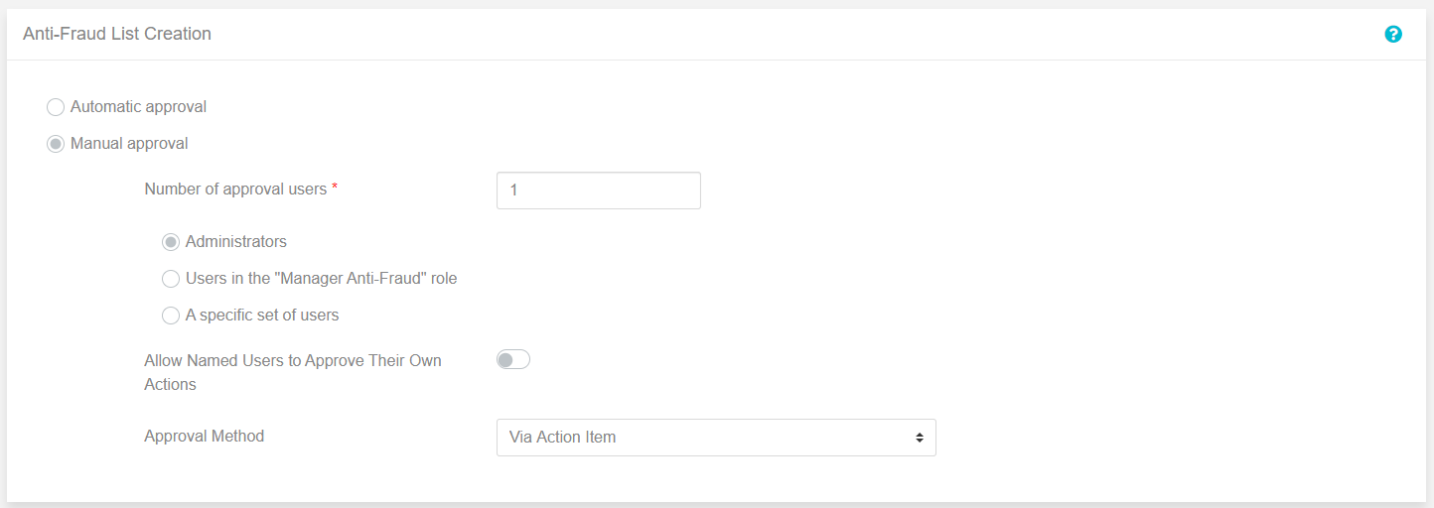1434x508 pixels.
Task: Focus the Number of approval users field
Action: (x=599, y=190)
